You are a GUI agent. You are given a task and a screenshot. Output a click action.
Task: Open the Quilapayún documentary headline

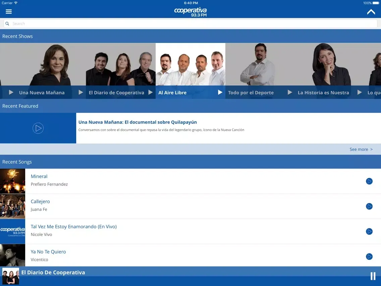[138, 122]
